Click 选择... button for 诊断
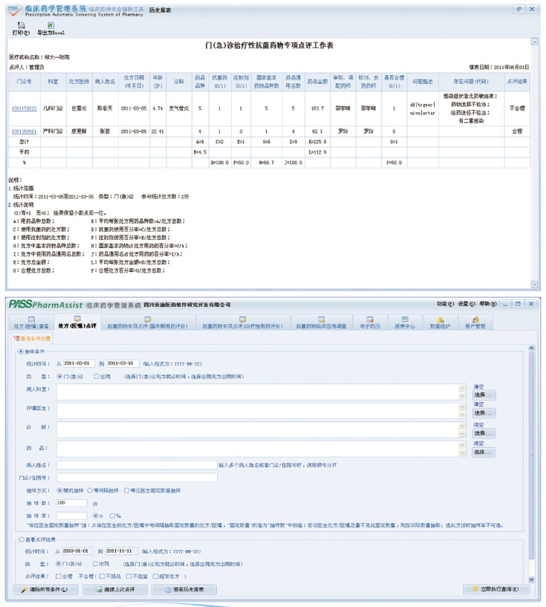This screenshot has width=546, height=607. (484, 433)
